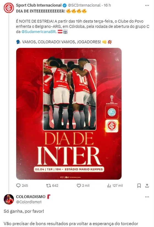Viewport: 154px width, 227px height.
Task: Open COLORADISMO user avatar
Action: coord(9,199)
